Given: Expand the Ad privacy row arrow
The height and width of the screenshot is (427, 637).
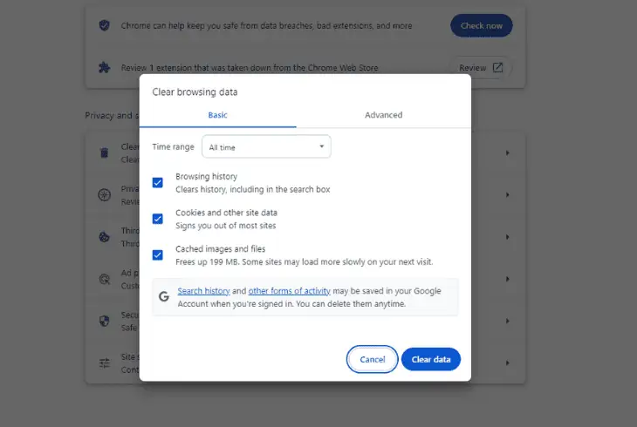Looking at the screenshot, I should coord(507,279).
